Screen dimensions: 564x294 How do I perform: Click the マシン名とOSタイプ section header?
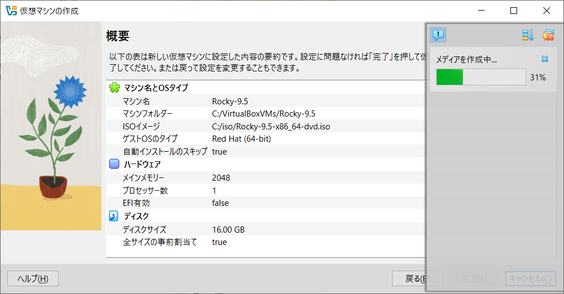tap(156, 88)
